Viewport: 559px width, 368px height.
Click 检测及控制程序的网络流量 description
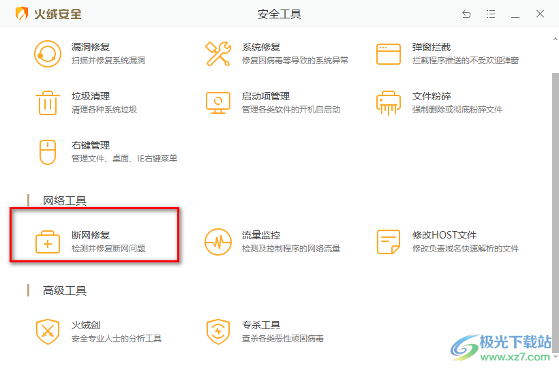tap(291, 249)
